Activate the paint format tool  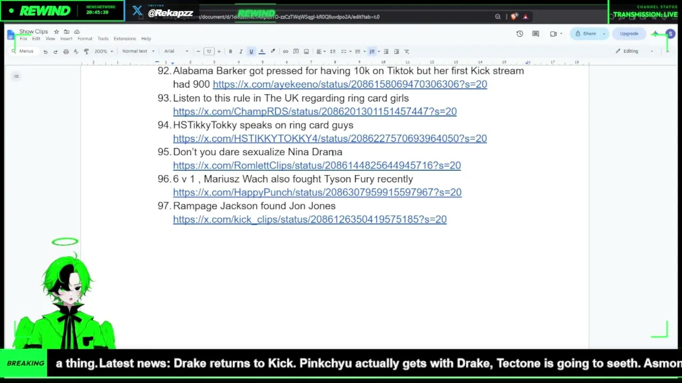[86, 52]
